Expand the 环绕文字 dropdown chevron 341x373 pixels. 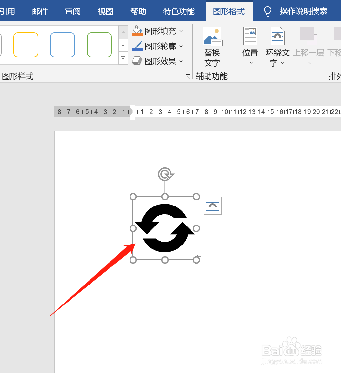(x=283, y=63)
